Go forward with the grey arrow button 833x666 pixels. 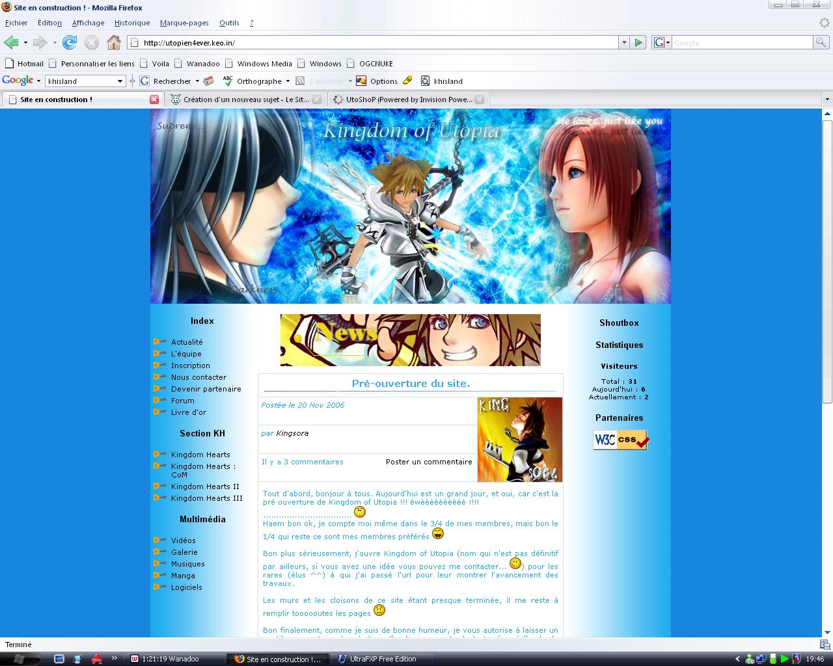tap(40, 42)
